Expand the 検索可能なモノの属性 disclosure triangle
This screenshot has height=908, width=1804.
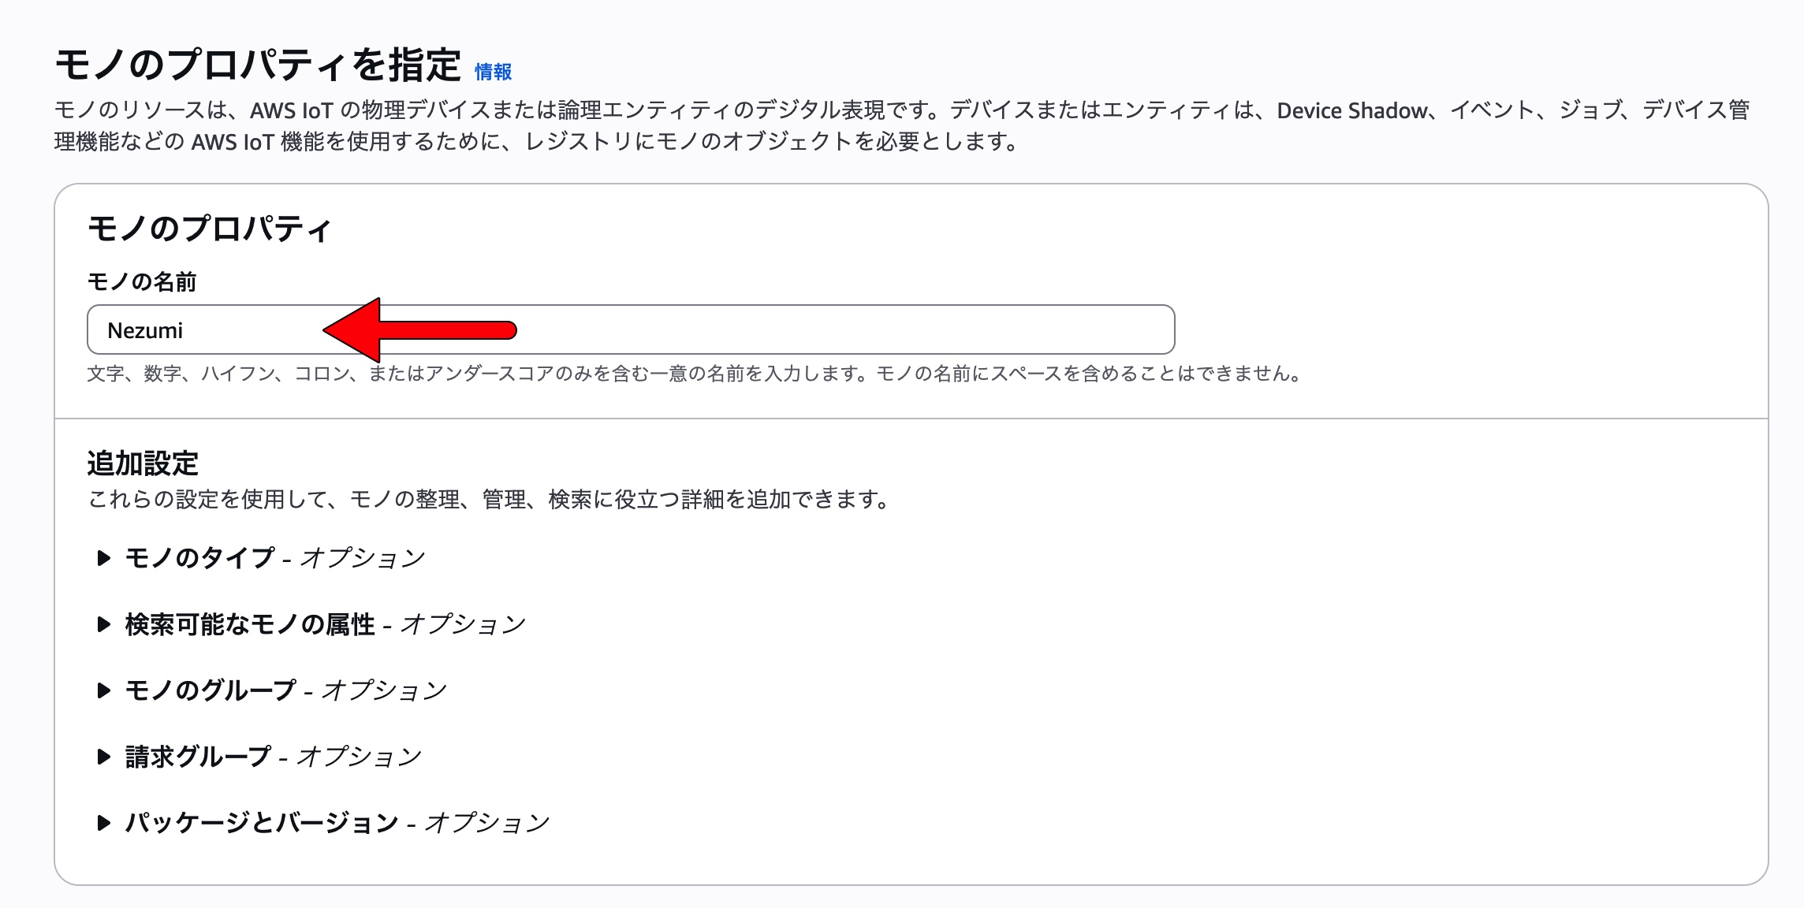click(x=103, y=624)
